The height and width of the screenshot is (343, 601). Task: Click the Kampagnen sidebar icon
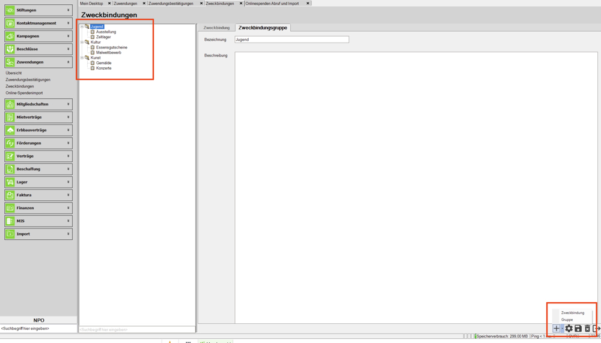click(x=10, y=36)
